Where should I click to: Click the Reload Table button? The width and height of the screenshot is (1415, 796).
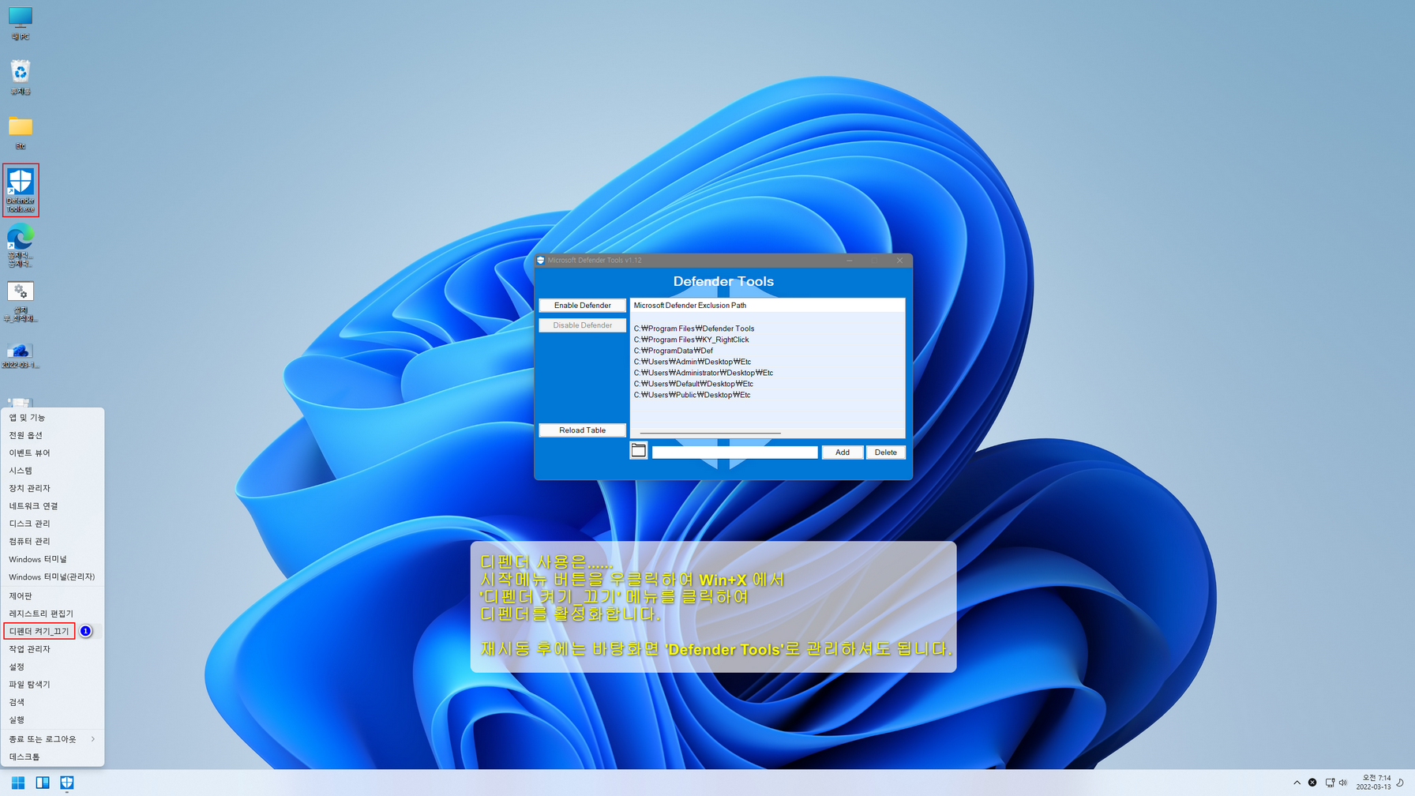(582, 430)
